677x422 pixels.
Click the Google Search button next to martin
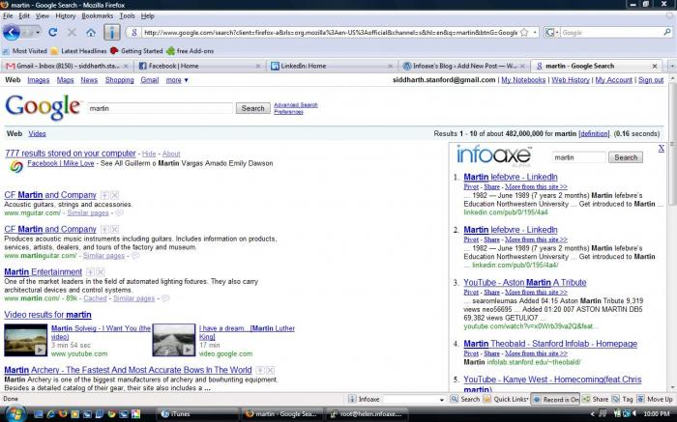pyautogui.click(x=253, y=108)
